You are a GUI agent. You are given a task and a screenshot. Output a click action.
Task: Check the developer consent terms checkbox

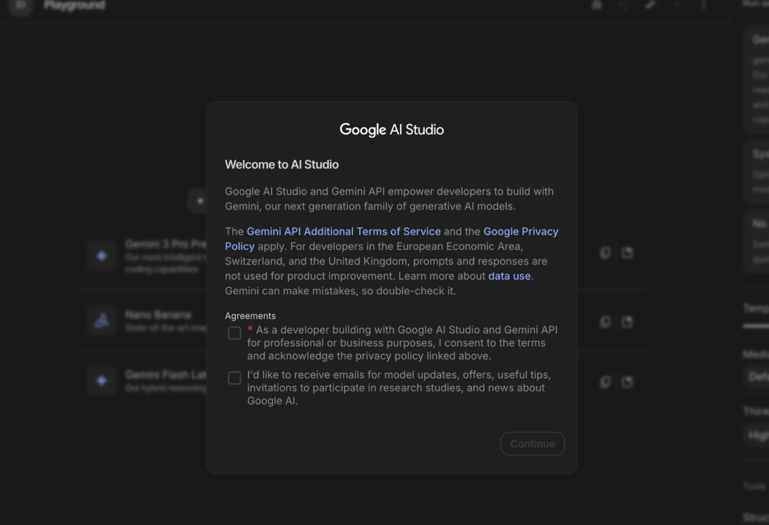point(235,333)
